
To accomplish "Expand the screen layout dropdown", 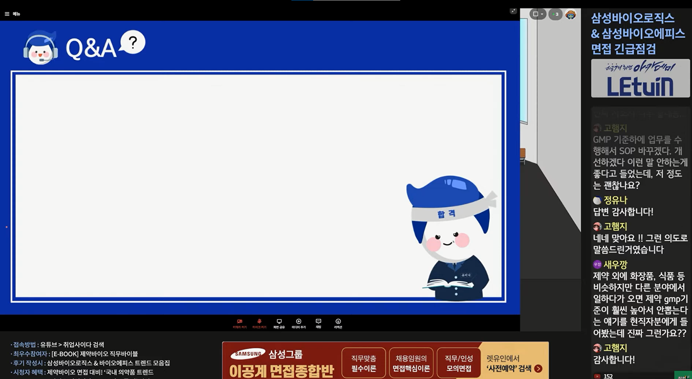I will point(538,14).
